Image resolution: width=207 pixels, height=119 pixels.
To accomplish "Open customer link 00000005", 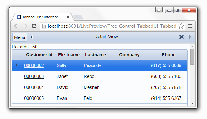I will (34, 98).
